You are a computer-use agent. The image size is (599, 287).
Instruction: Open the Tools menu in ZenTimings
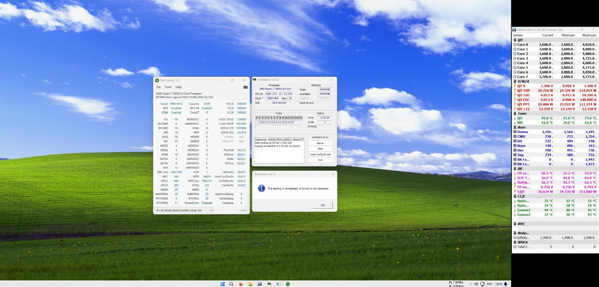point(168,87)
